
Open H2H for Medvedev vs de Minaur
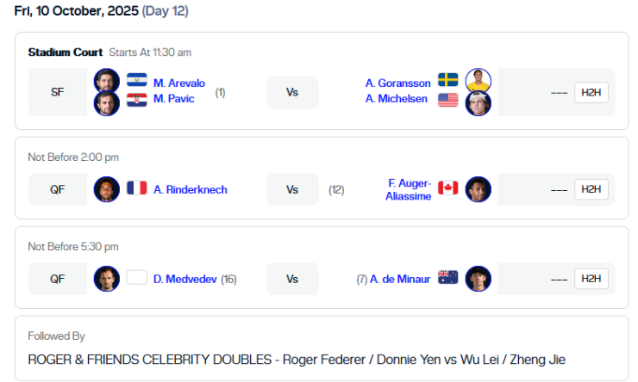(591, 279)
